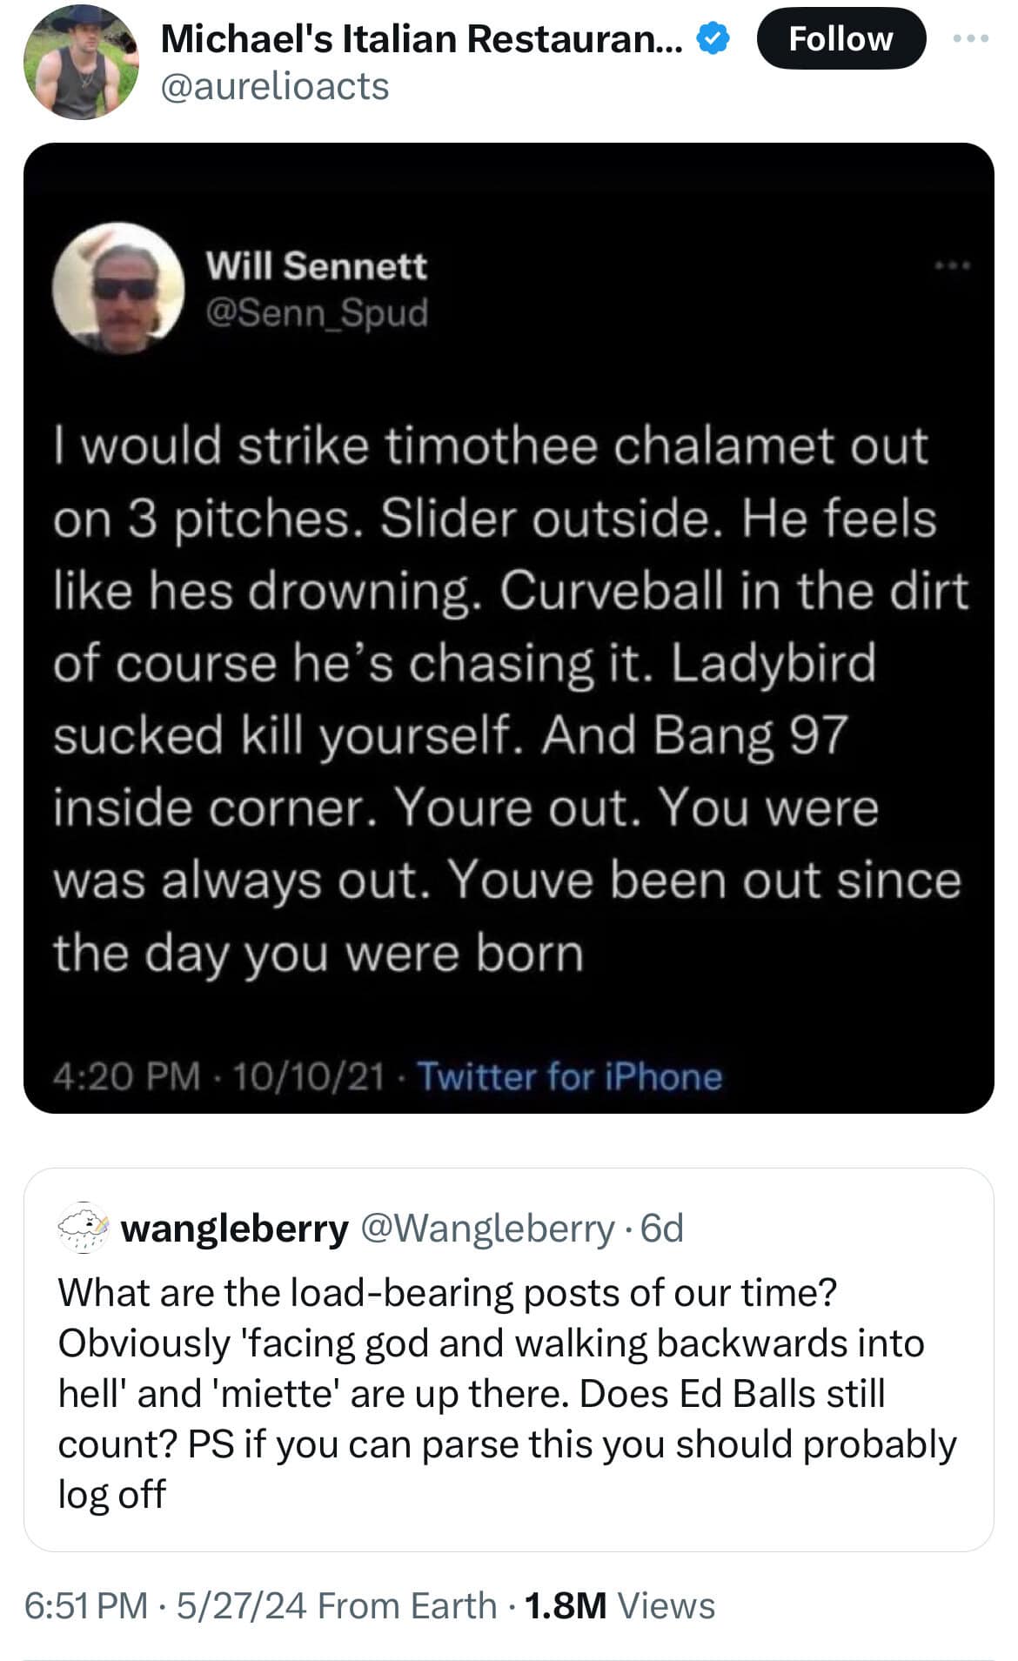Click the wangleberry display name
Image resolution: width=1018 pixels, height=1661 pixels.
click(x=235, y=1229)
